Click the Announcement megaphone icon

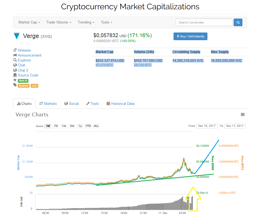[14, 55]
